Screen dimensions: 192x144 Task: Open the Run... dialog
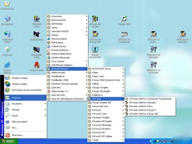point(25,127)
